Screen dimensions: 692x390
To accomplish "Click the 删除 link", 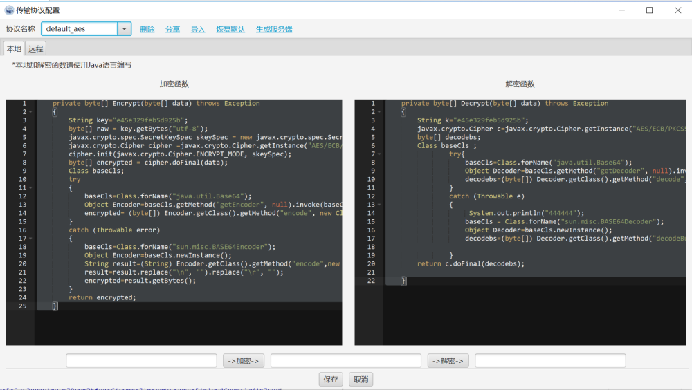I will pos(147,29).
